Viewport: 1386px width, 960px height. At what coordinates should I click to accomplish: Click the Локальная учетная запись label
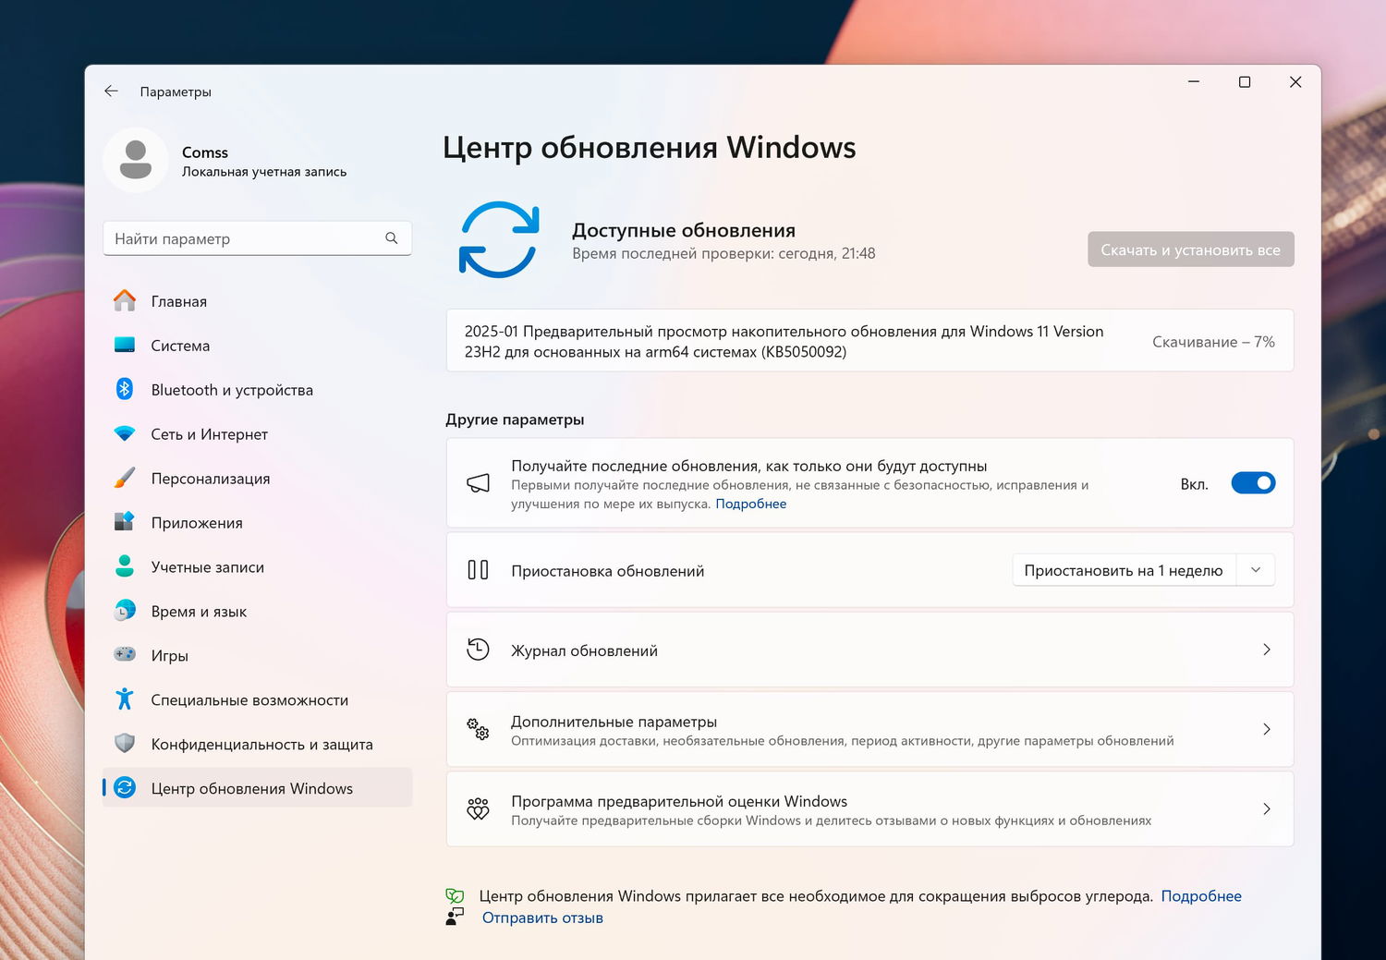[x=264, y=172]
